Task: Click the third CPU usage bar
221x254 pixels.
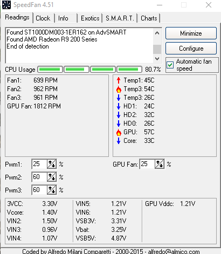Action: 103,70
